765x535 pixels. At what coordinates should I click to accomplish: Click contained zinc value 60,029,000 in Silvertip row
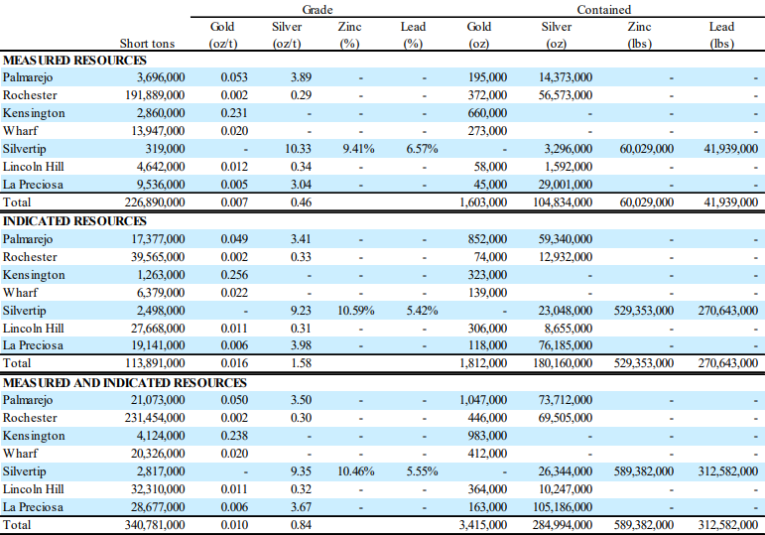(647, 149)
